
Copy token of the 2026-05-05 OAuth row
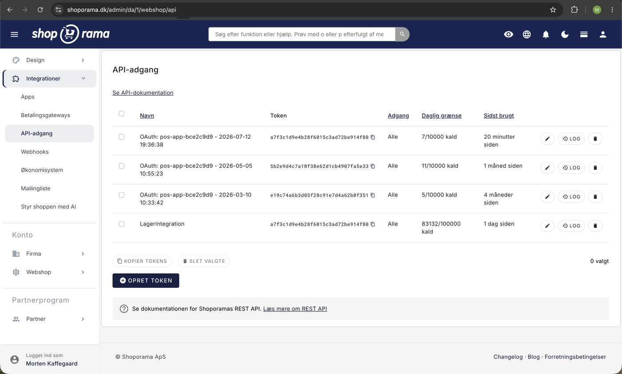(x=373, y=166)
